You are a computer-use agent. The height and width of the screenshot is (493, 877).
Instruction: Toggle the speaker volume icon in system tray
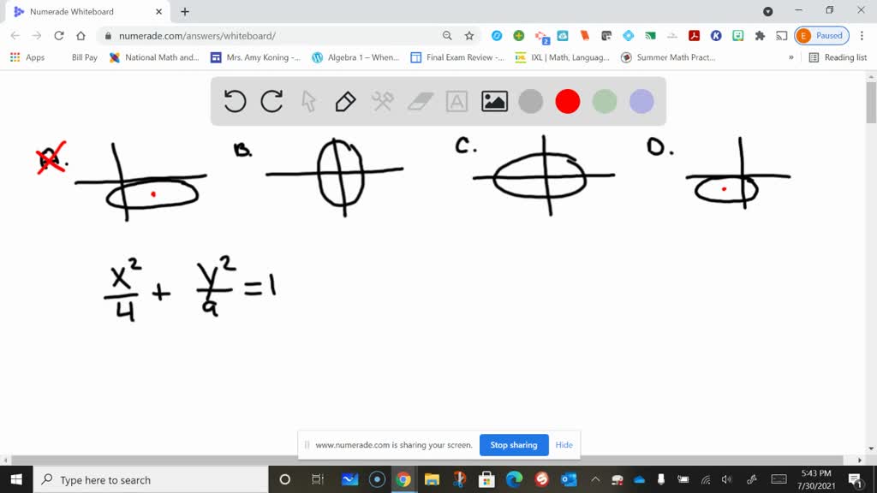(725, 480)
